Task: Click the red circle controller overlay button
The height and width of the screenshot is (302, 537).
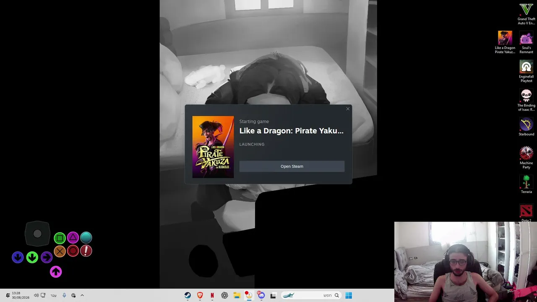Action: 73,251
